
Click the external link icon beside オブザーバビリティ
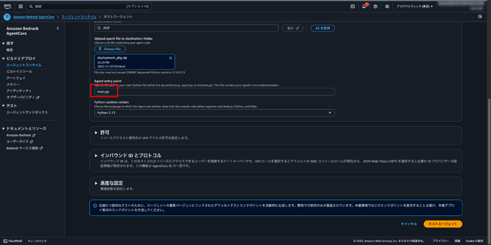[38, 97]
